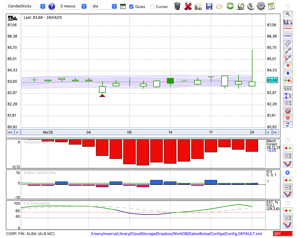Click the current price label 83,68

tap(272, 80)
